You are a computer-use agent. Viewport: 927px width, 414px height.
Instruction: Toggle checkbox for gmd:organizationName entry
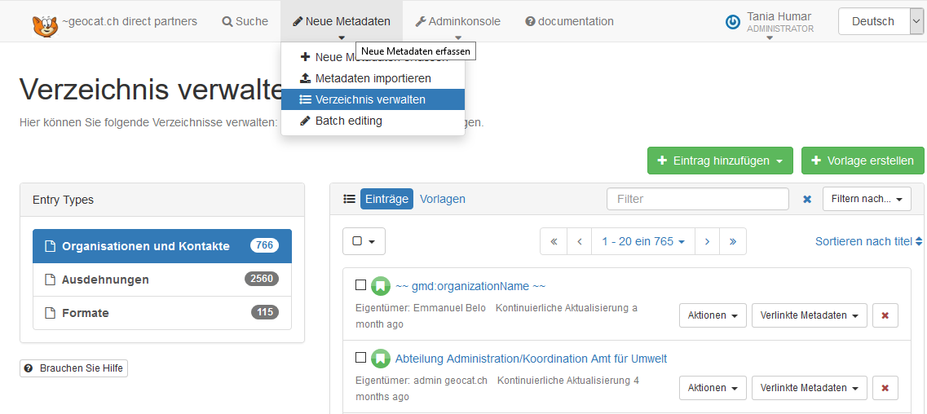click(x=360, y=285)
